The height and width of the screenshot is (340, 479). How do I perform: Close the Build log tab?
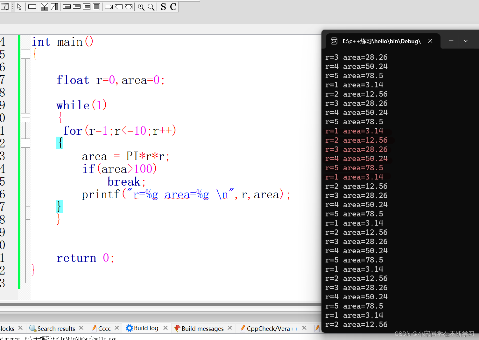[x=166, y=328]
